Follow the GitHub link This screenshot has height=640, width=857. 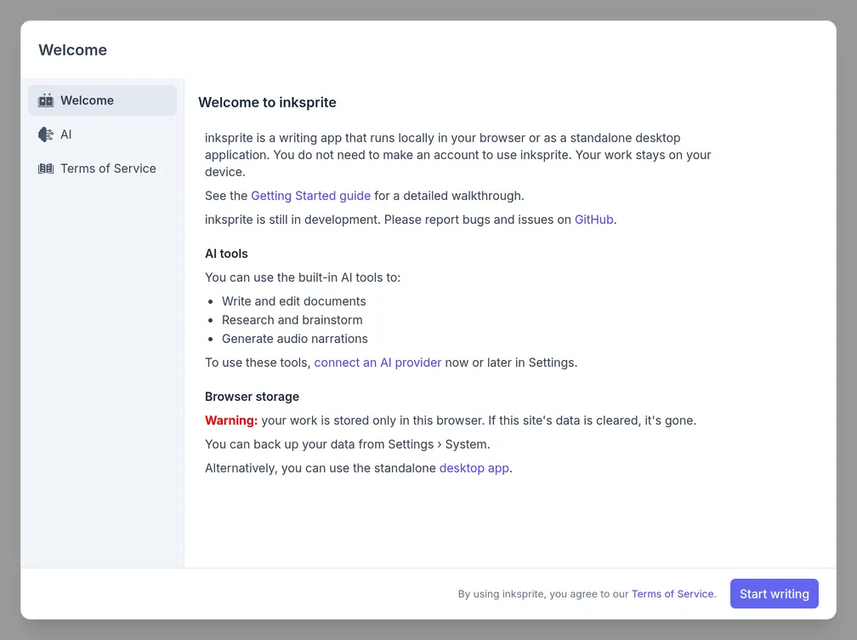[x=593, y=220]
